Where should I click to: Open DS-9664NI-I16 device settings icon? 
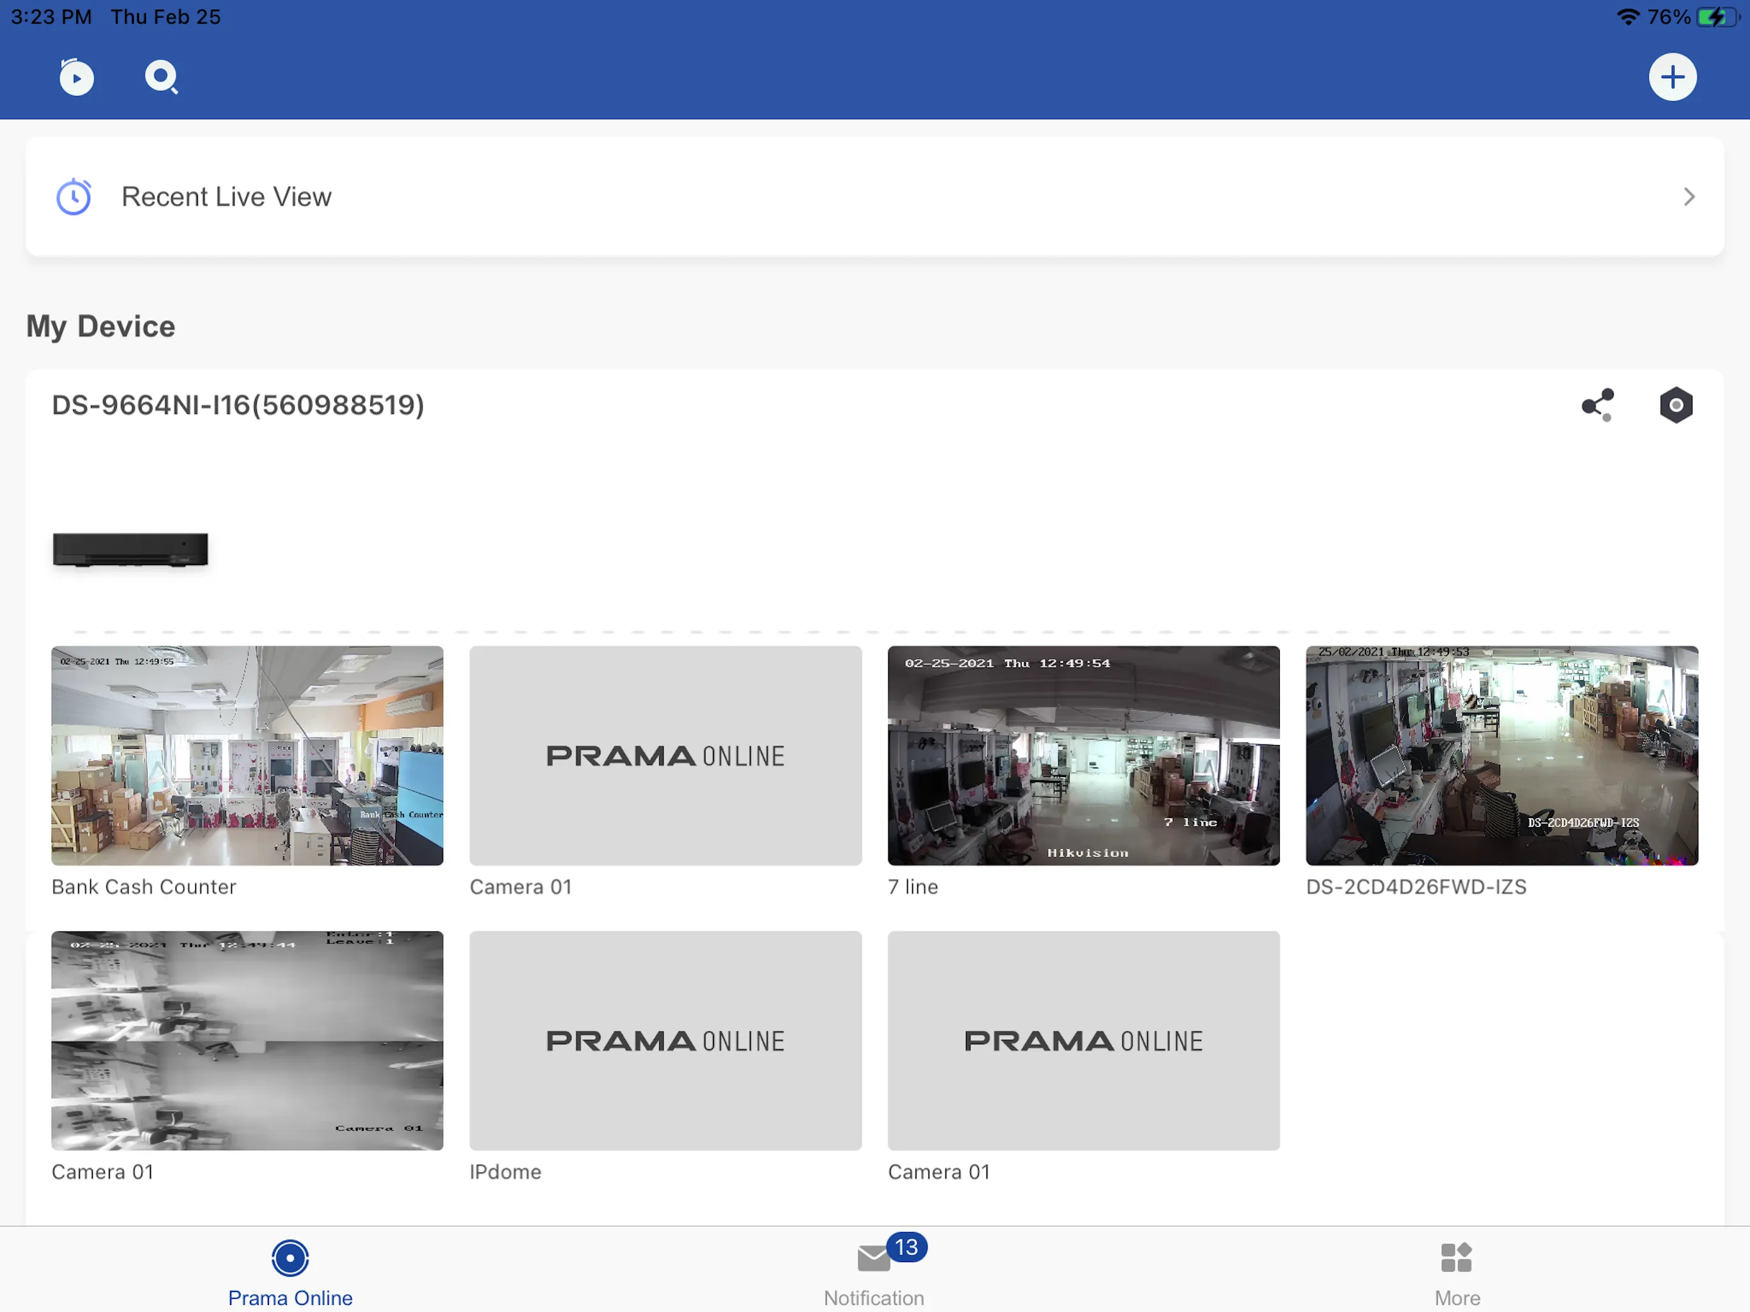click(x=1675, y=405)
